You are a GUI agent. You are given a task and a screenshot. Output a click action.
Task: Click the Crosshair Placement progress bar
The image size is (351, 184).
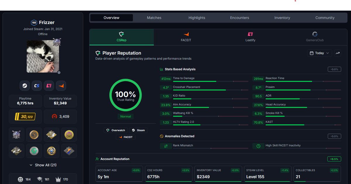tap(211, 90)
